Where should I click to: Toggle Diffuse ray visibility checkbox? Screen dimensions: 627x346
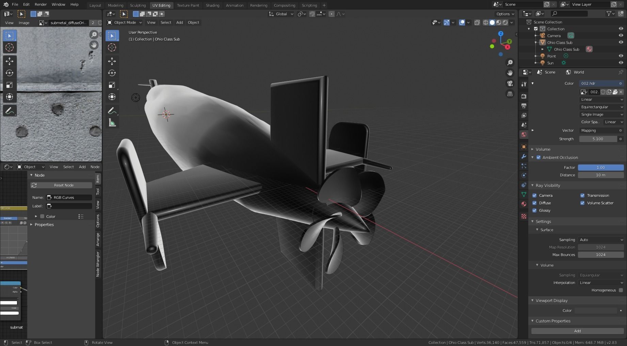coord(534,203)
